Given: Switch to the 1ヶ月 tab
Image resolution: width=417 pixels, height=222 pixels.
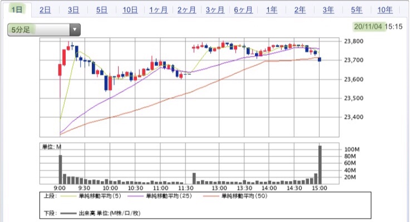Looking at the screenshot, I should coord(158,10).
